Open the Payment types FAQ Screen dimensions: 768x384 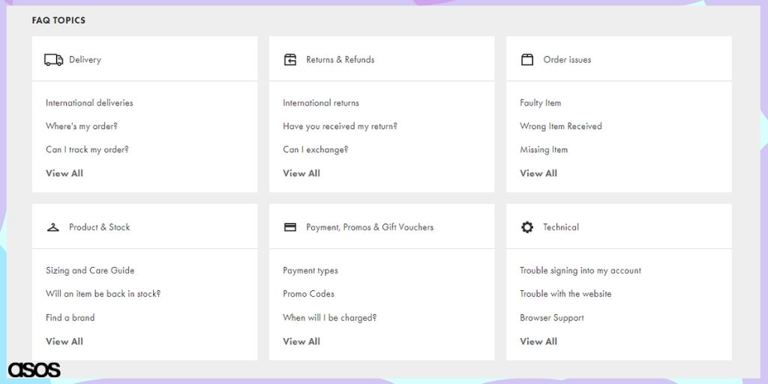click(x=310, y=270)
